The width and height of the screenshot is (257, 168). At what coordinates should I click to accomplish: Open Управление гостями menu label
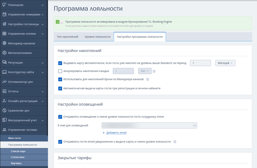(x=22, y=130)
